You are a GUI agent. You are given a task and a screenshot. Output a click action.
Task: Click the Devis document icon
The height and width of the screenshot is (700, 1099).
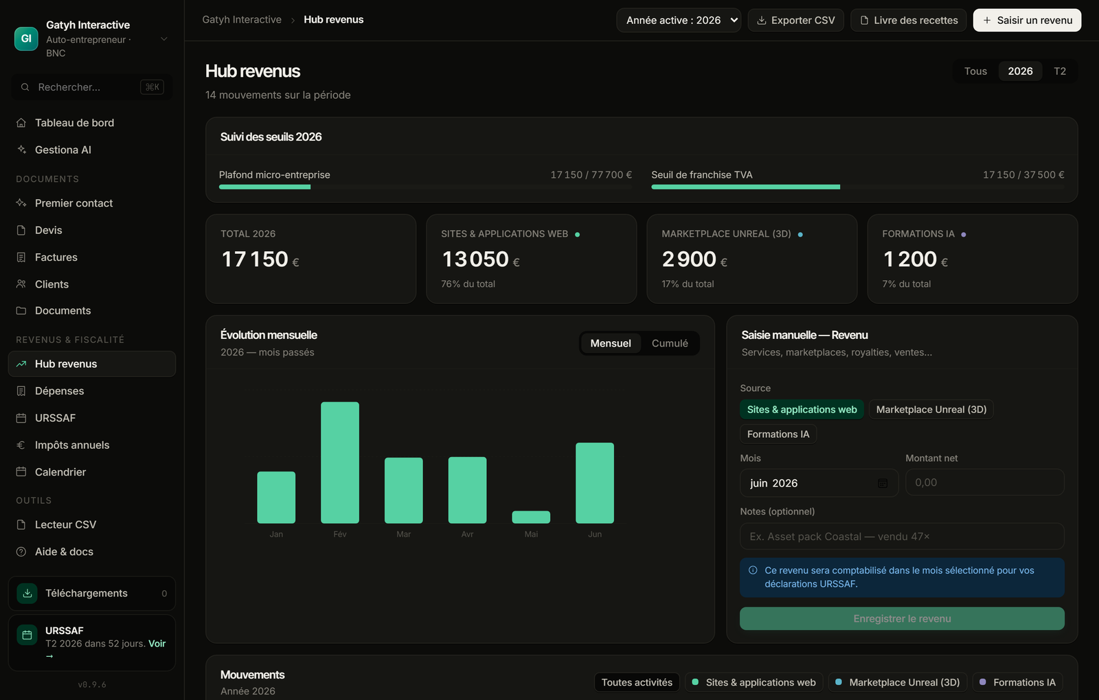(21, 230)
